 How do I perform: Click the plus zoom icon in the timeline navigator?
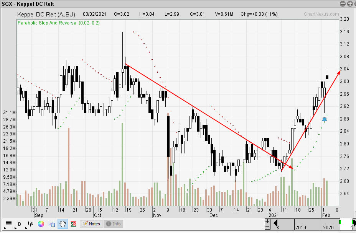(267, 222)
